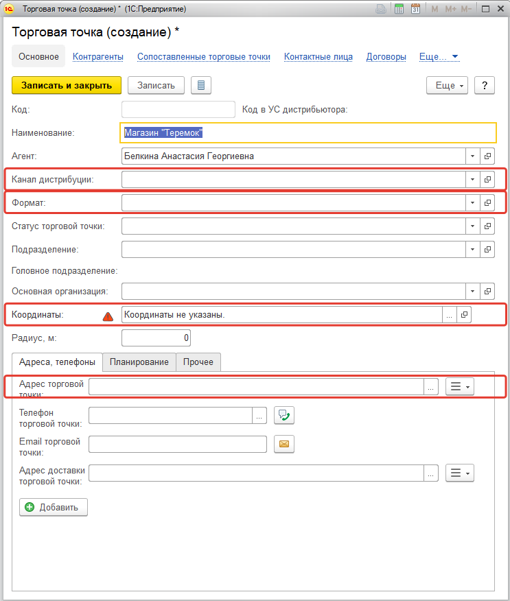Click the envelope email icon beside Email field
The height and width of the screenshot is (601, 510).
284,444
